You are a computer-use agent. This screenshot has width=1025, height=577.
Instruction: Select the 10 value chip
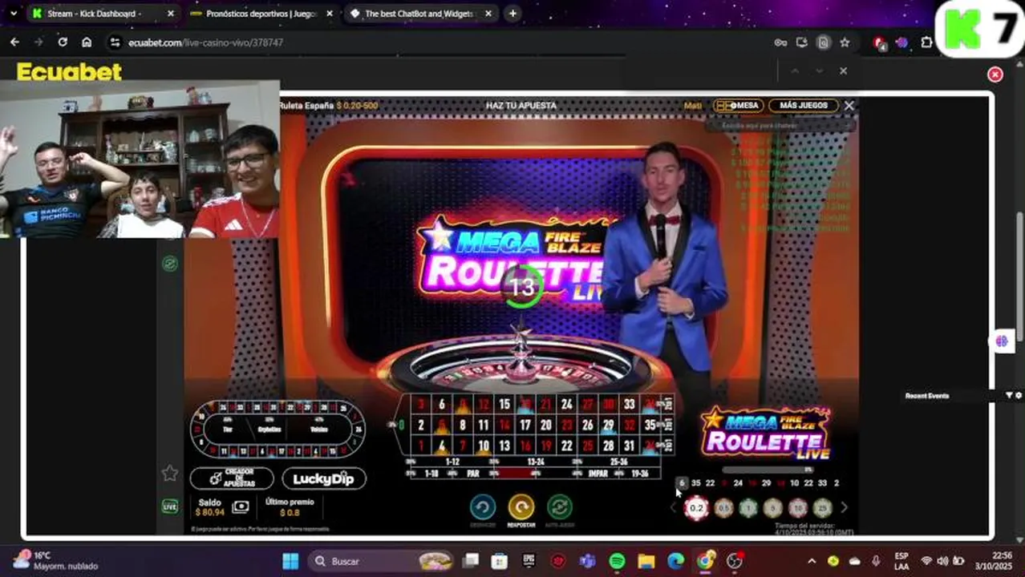pyautogui.click(x=797, y=508)
